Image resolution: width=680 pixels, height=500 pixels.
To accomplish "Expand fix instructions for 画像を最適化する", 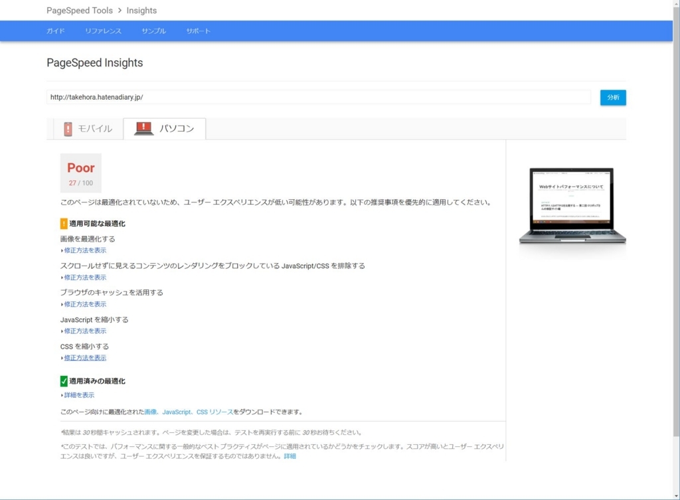I will [85, 250].
